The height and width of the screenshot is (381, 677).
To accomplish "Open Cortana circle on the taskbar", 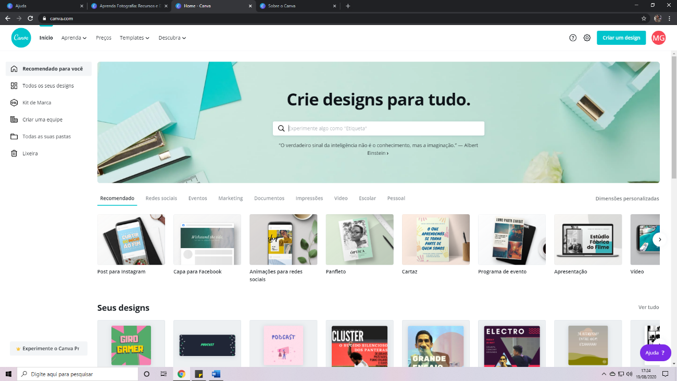I will (146, 374).
